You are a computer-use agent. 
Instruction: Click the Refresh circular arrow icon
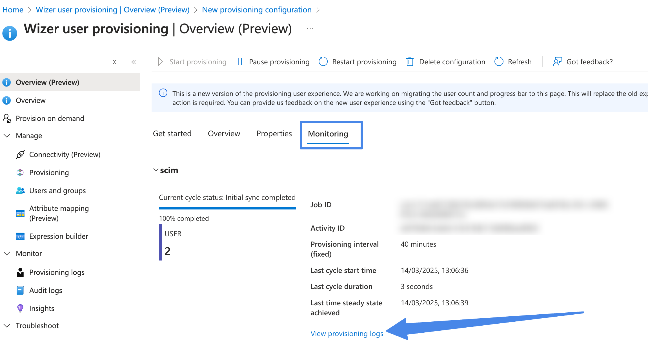[499, 62]
